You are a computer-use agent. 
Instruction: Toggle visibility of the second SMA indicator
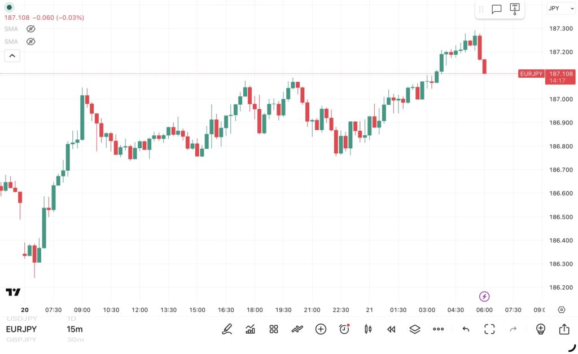pyautogui.click(x=31, y=41)
